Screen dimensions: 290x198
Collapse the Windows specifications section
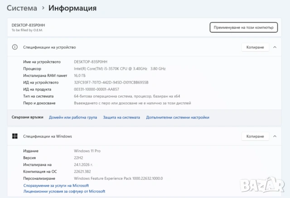point(275,136)
